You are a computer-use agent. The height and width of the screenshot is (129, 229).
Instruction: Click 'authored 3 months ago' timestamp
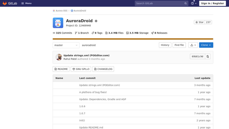click(x=91, y=59)
